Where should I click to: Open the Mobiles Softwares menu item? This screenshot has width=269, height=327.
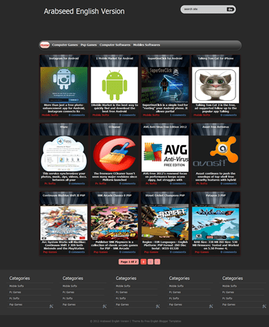[147, 45]
